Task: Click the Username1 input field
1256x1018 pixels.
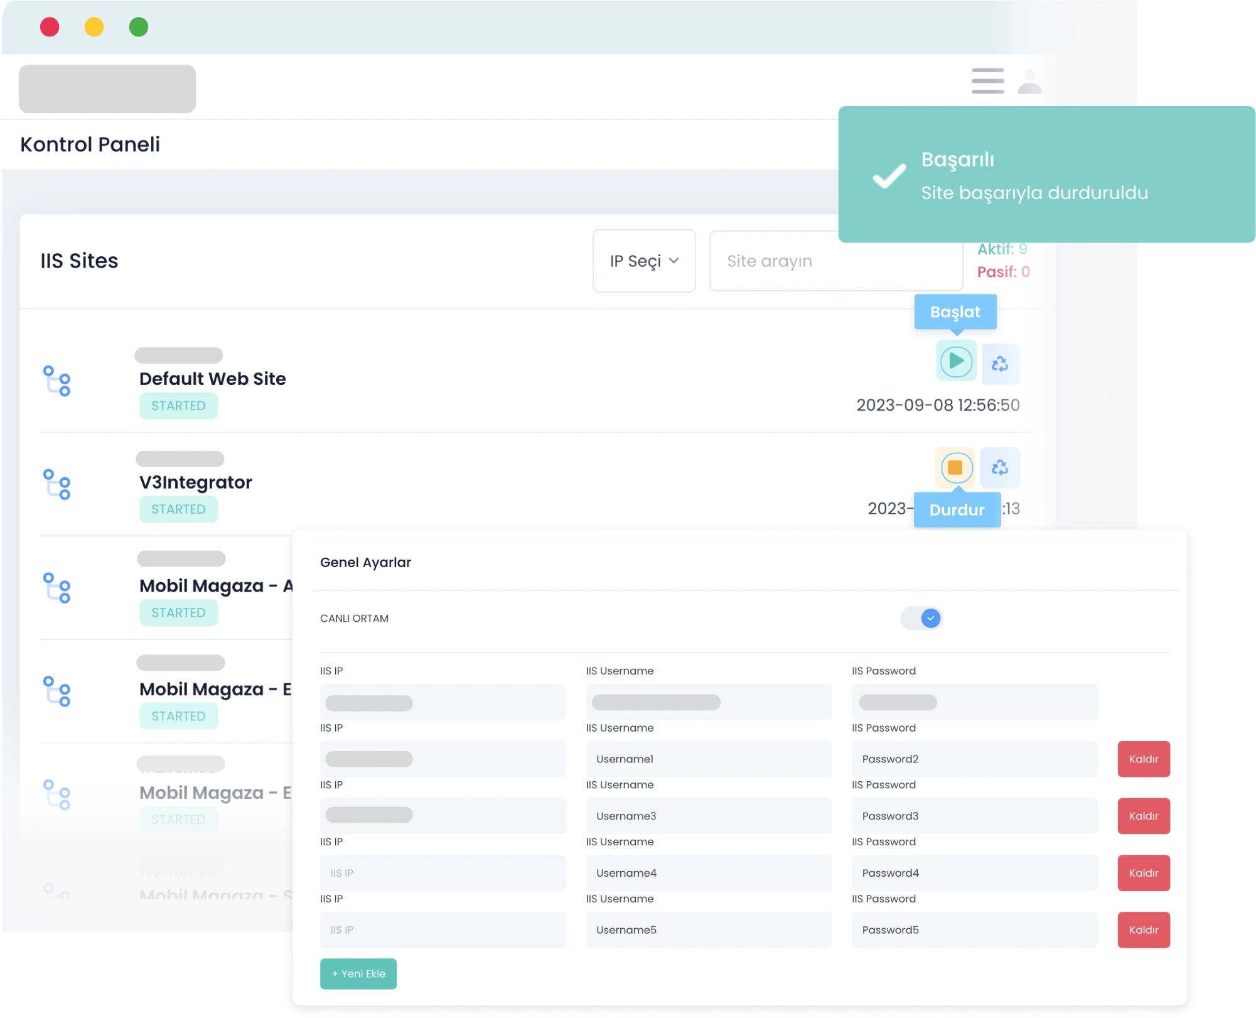Action: (x=709, y=759)
